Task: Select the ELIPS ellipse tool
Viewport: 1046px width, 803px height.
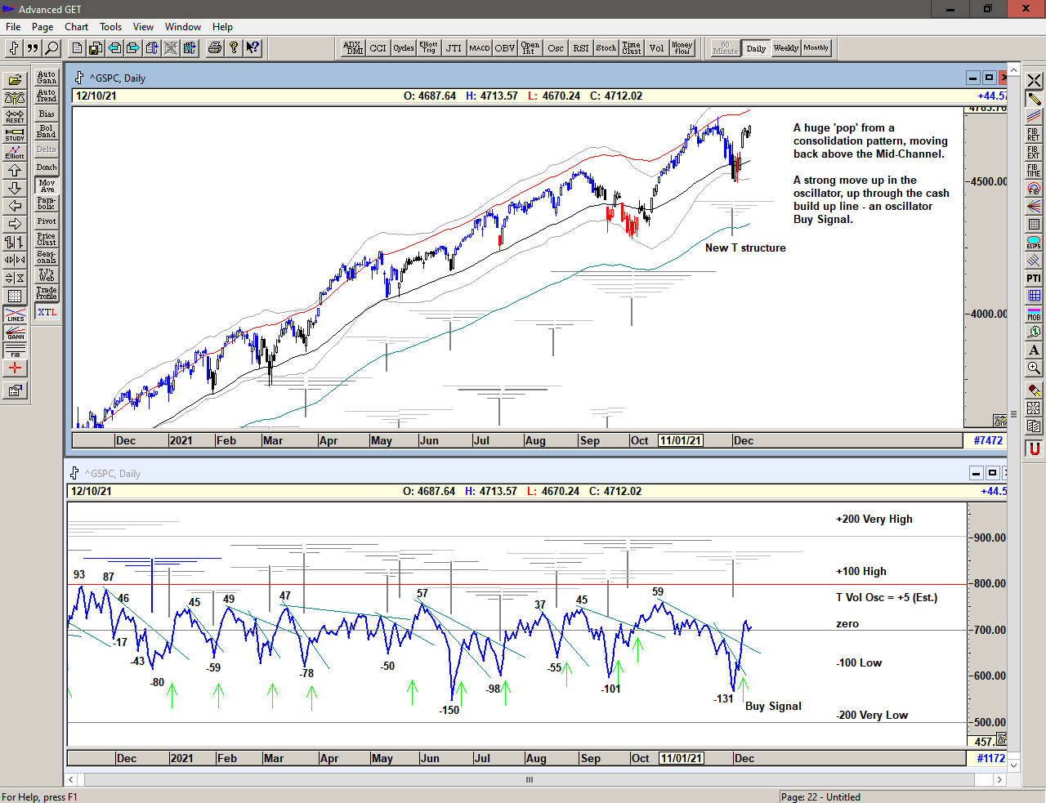Action: 1034,243
